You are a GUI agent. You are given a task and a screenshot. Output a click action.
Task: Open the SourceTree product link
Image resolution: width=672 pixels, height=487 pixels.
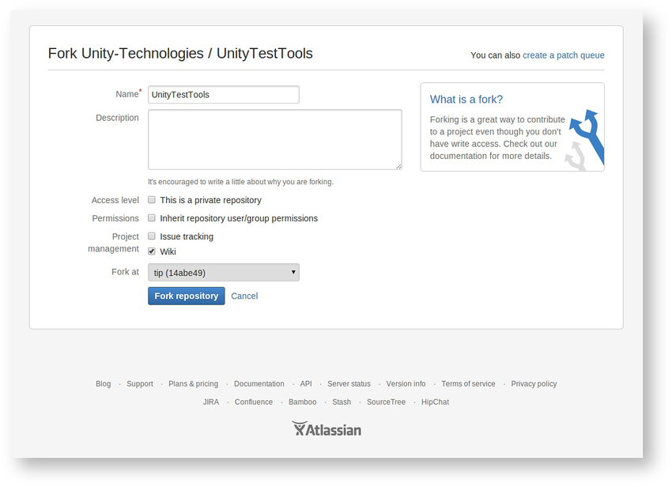click(x=386, y=402)
